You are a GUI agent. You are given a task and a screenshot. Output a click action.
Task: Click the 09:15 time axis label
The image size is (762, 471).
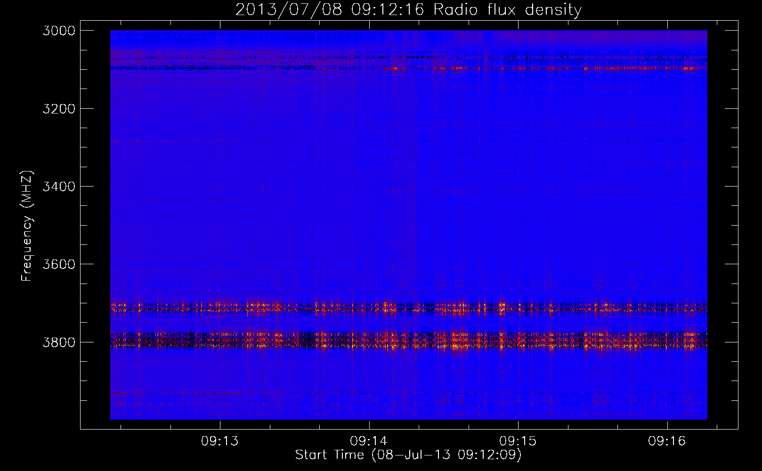pos(518,441)
